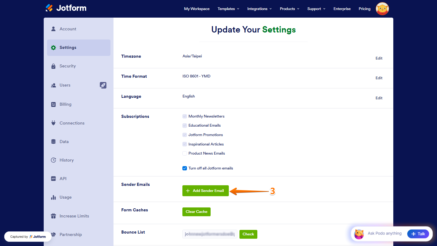Expand the Templates dropdown menu
Screen dimensions: 437x246
tap(228, 9)
